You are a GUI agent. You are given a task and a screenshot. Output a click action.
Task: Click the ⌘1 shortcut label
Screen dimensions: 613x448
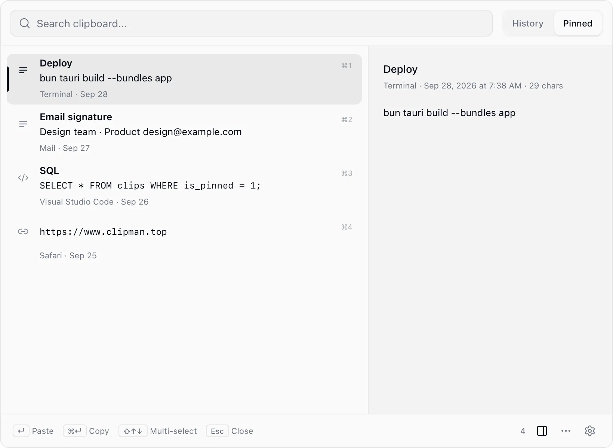tap(346, 66)
